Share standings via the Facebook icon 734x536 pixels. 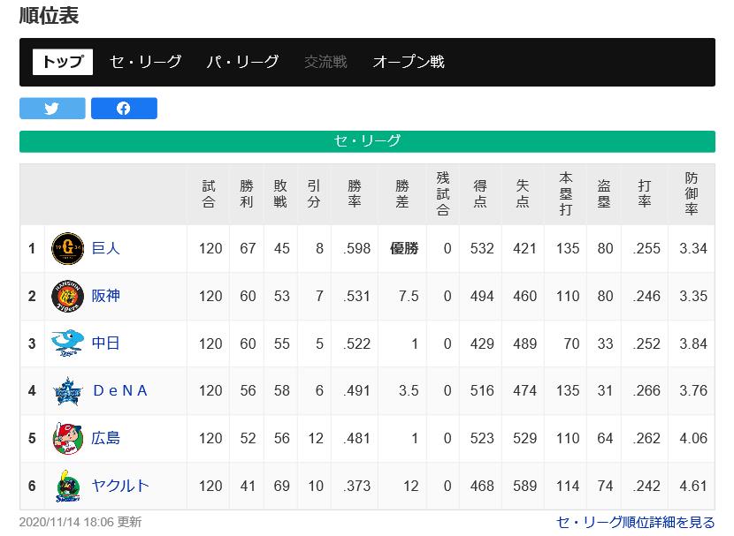pos(124,109)
